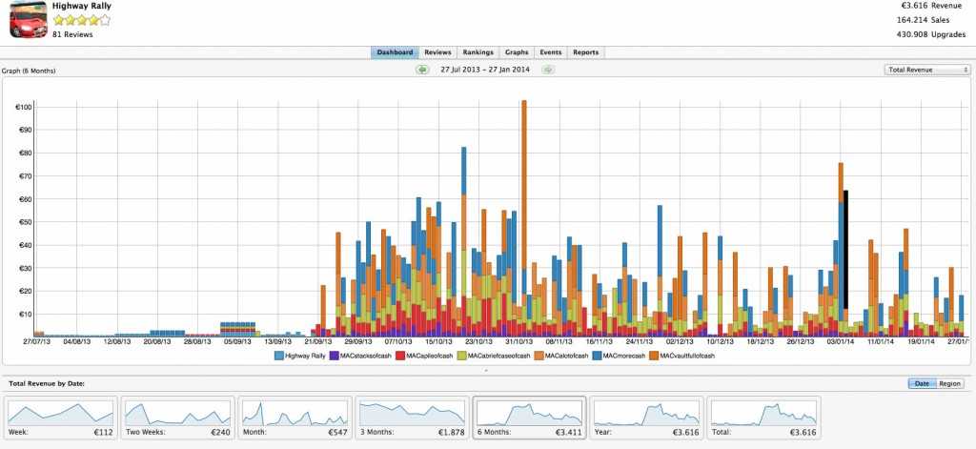Click the black highlighted bar in chart

point(845,250)
